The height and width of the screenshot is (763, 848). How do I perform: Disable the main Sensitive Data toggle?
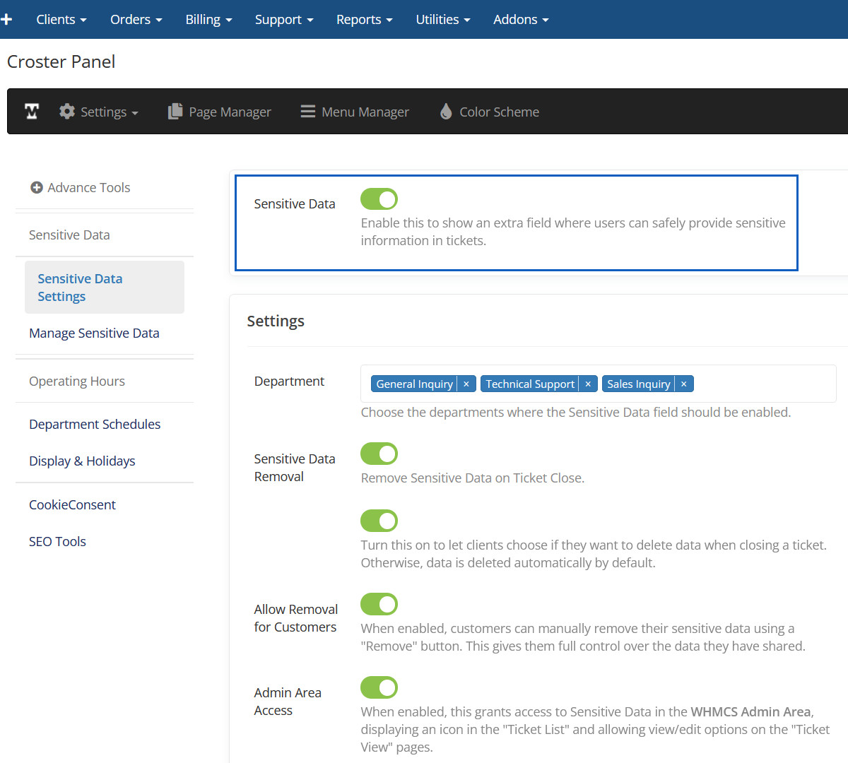point(379,199)
